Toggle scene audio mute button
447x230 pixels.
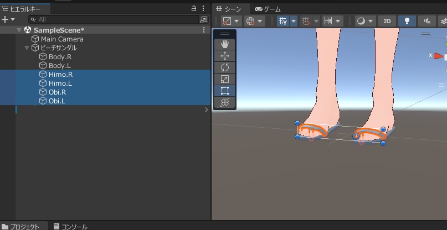click(427, 21)
